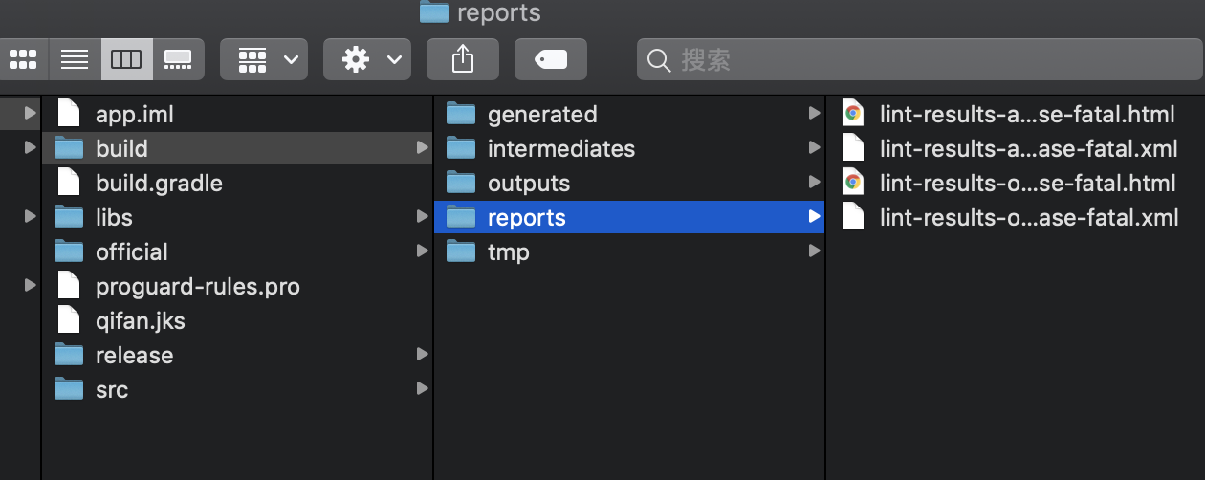Select the lint-results-o...se-fatal.html file icon

click(x=853, y=183)
